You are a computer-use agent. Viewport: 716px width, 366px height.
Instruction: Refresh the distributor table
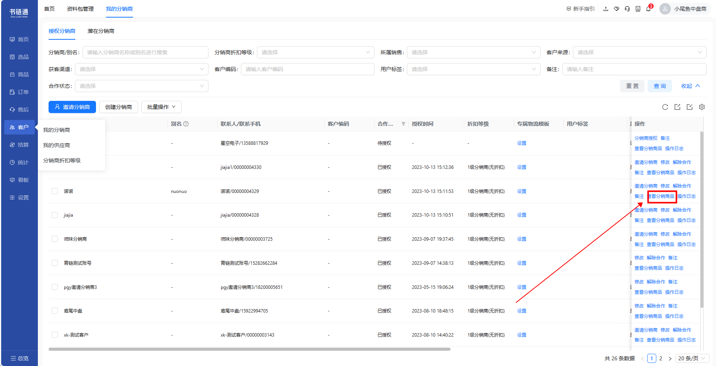tap(665, 107)
